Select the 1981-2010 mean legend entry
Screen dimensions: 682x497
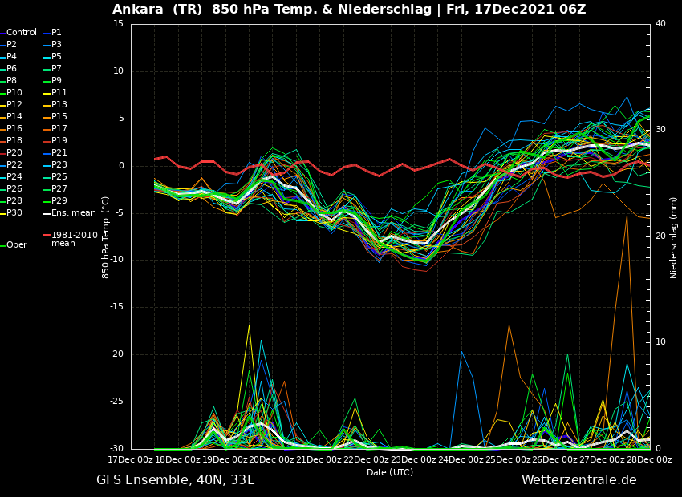point(70,240)
